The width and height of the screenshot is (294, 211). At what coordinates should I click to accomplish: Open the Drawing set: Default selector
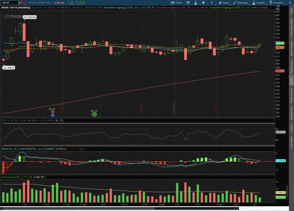[275, 208]
